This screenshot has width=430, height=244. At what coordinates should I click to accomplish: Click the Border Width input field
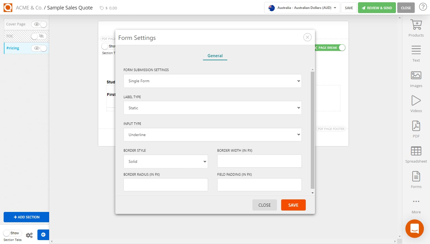[x=259, y=161]
